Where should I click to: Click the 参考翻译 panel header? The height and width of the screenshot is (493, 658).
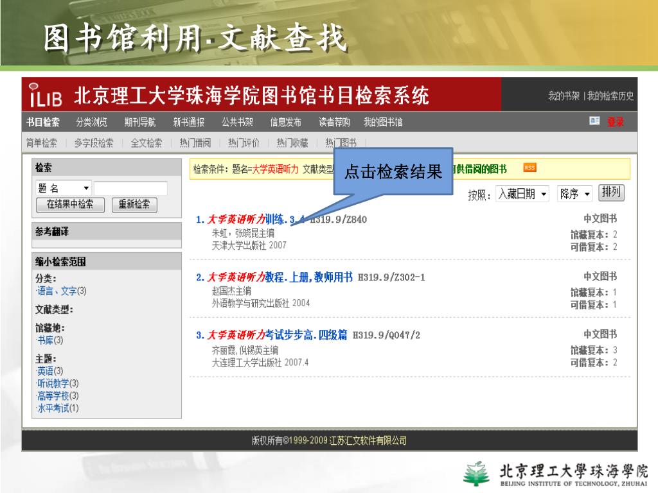click(107, 231)
